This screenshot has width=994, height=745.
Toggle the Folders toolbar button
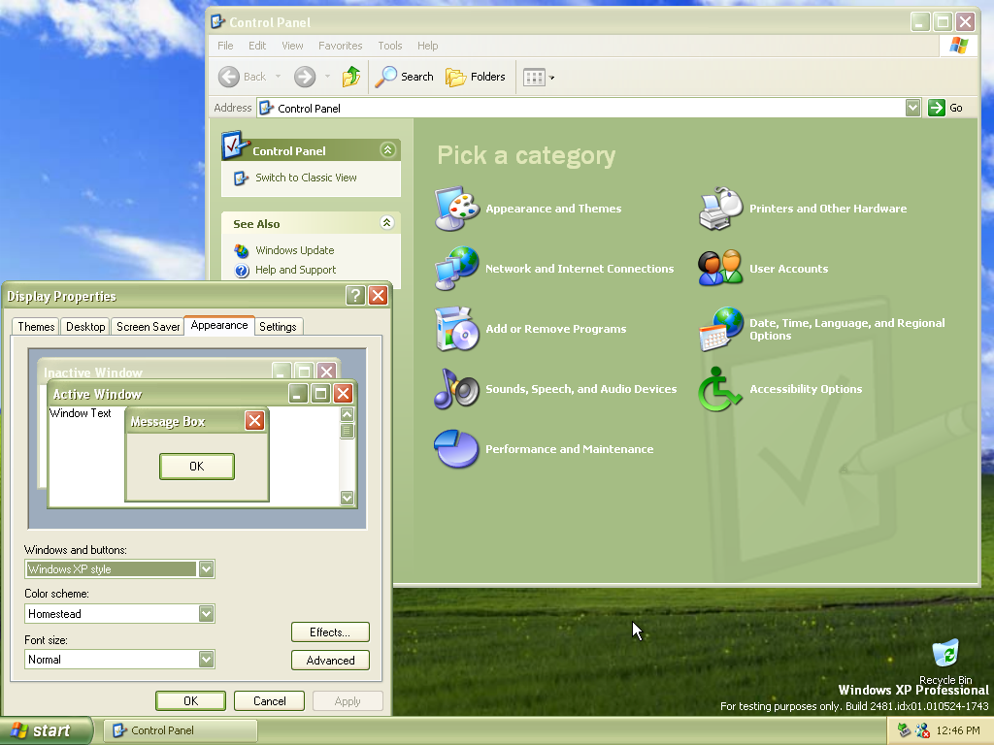[x=476, y=77]
